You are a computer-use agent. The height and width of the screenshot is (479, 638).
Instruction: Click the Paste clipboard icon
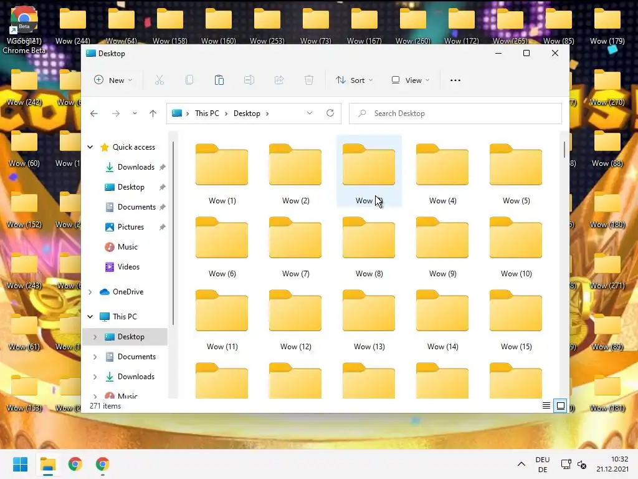(219, 80)
